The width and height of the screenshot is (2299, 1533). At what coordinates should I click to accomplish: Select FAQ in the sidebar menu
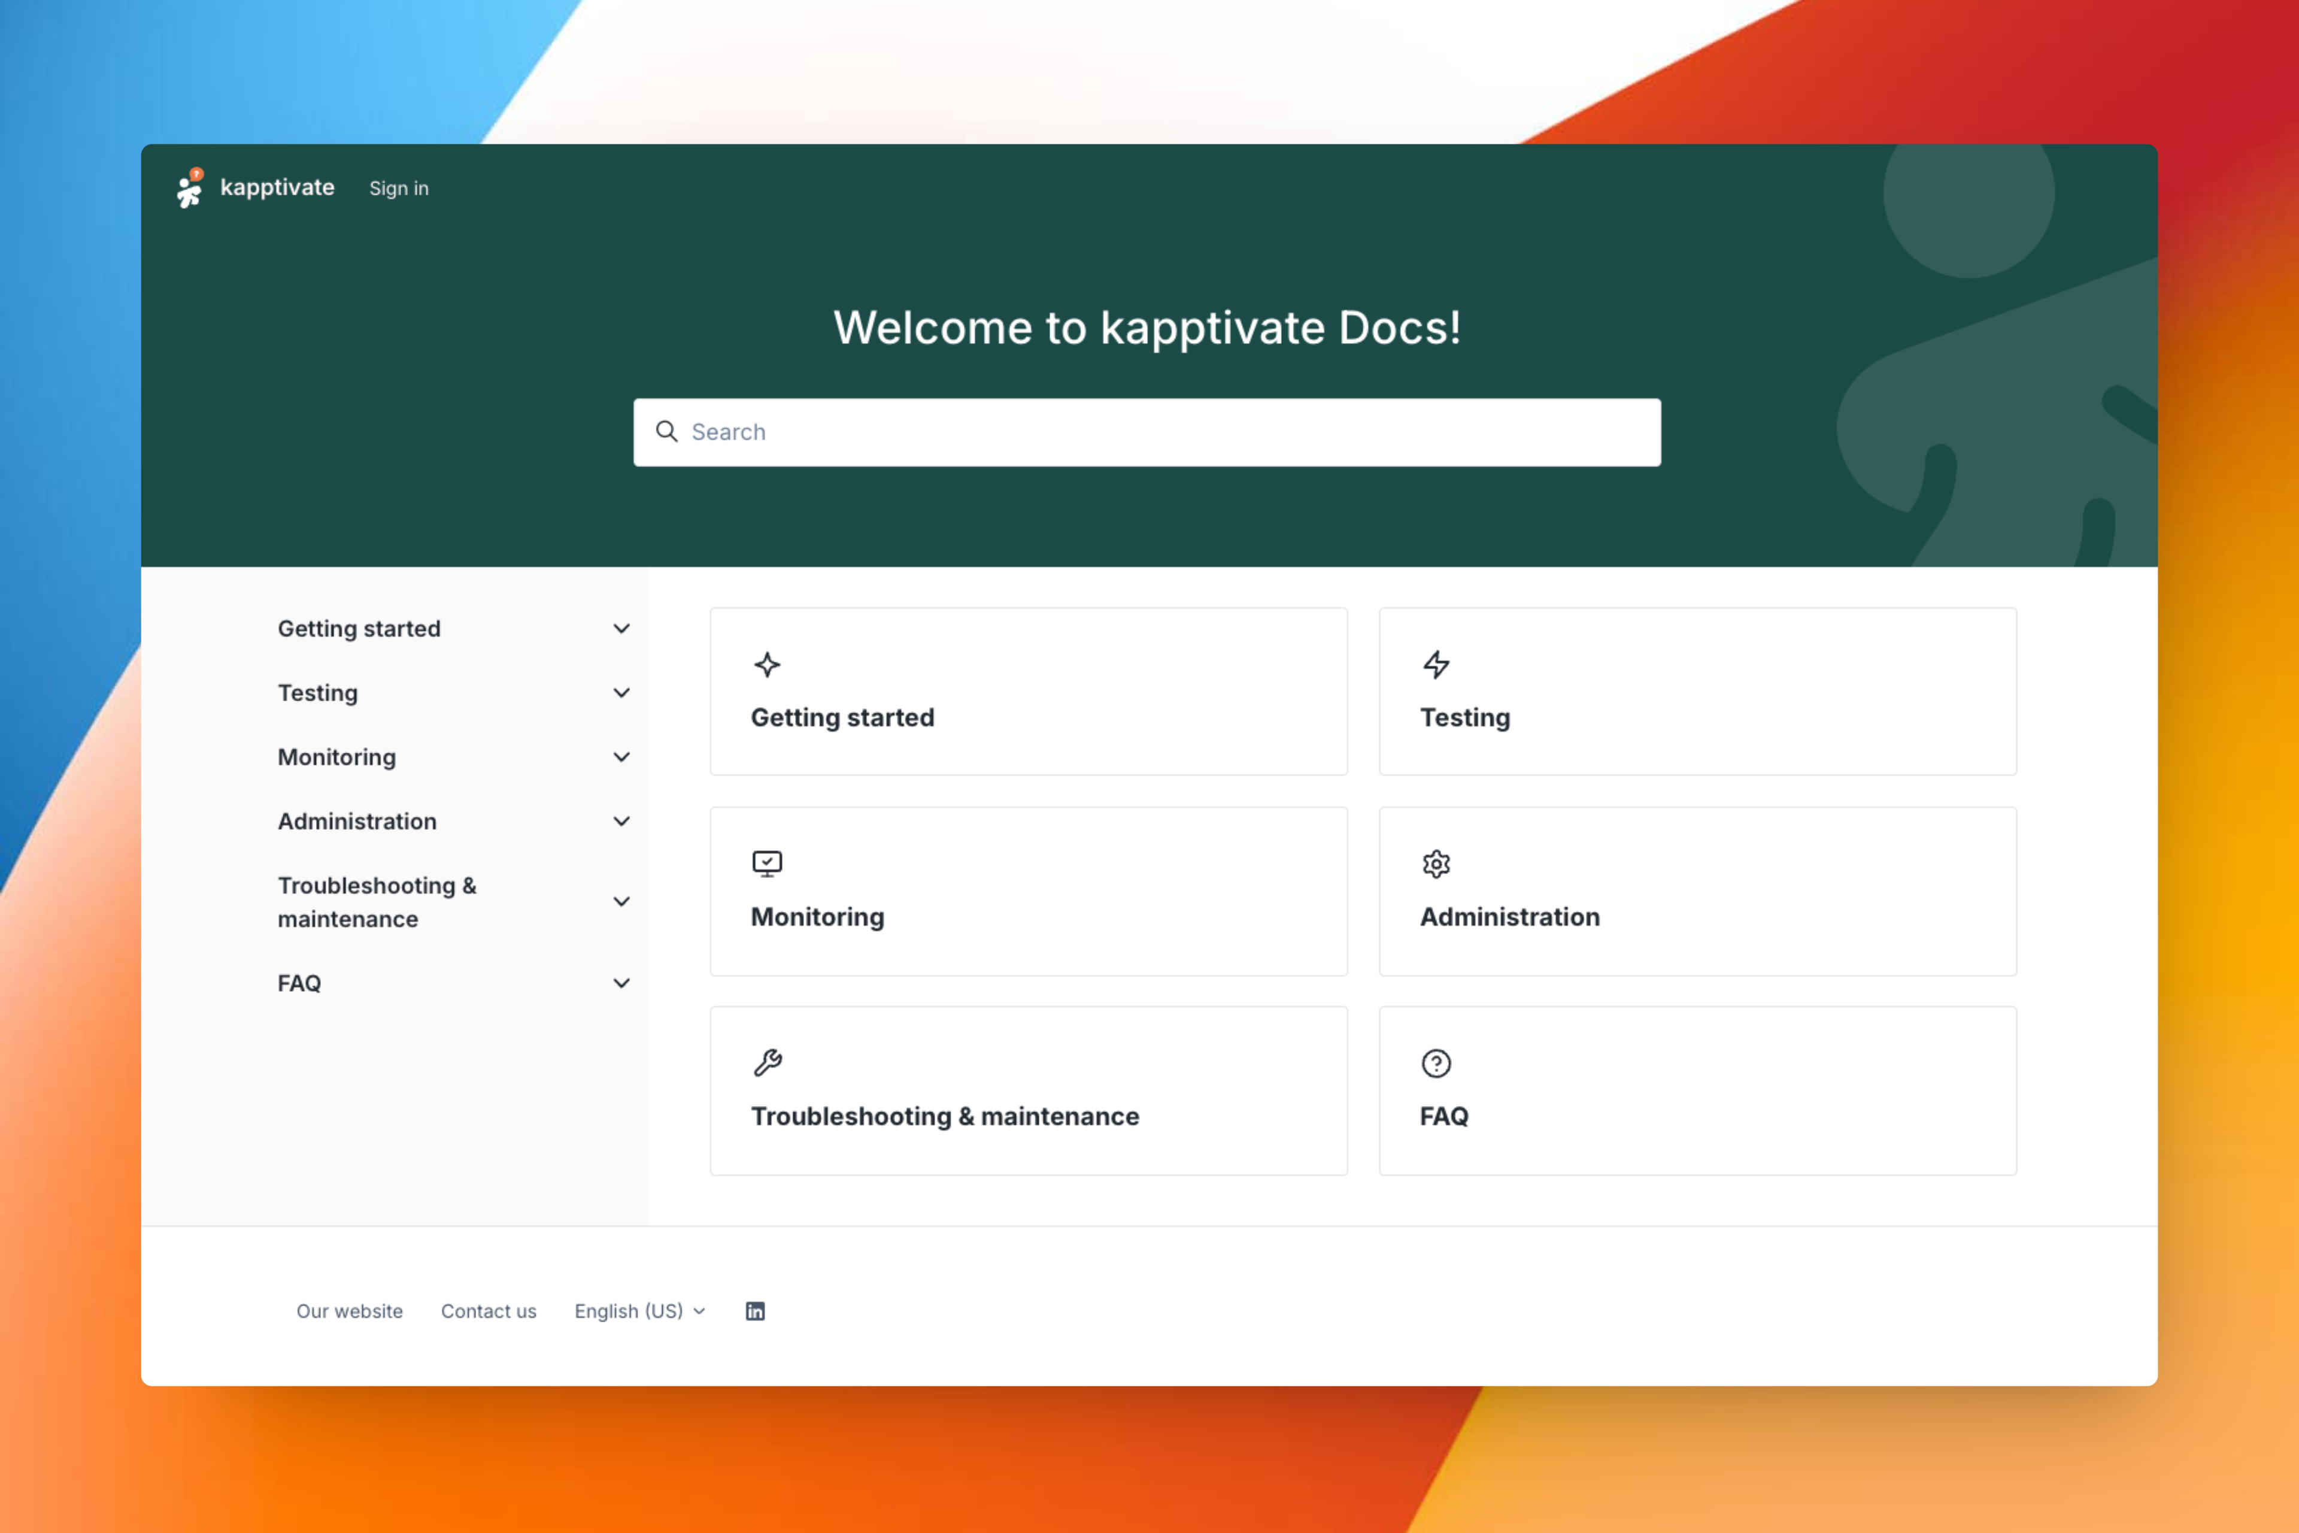[299, 983]
